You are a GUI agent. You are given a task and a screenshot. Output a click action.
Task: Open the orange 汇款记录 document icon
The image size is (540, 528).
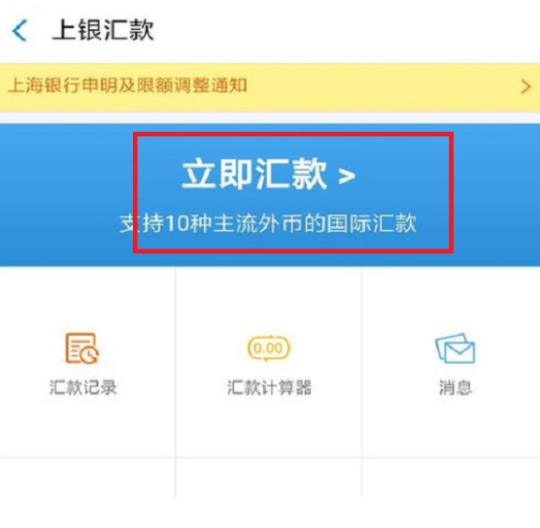[x=82, y=348]
